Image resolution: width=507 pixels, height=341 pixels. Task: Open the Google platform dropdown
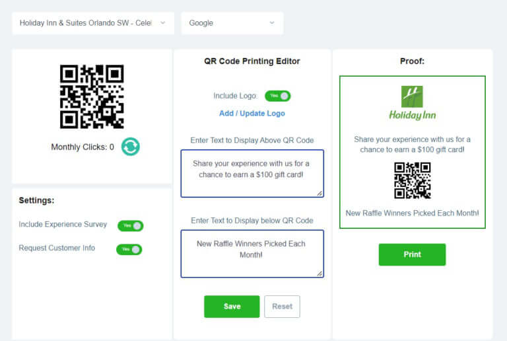pyautogui.click(x=232, y=23)
